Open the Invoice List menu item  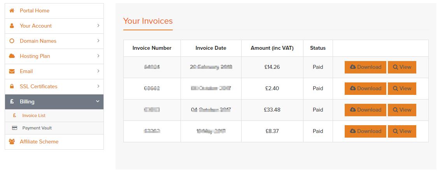[34, 115]
